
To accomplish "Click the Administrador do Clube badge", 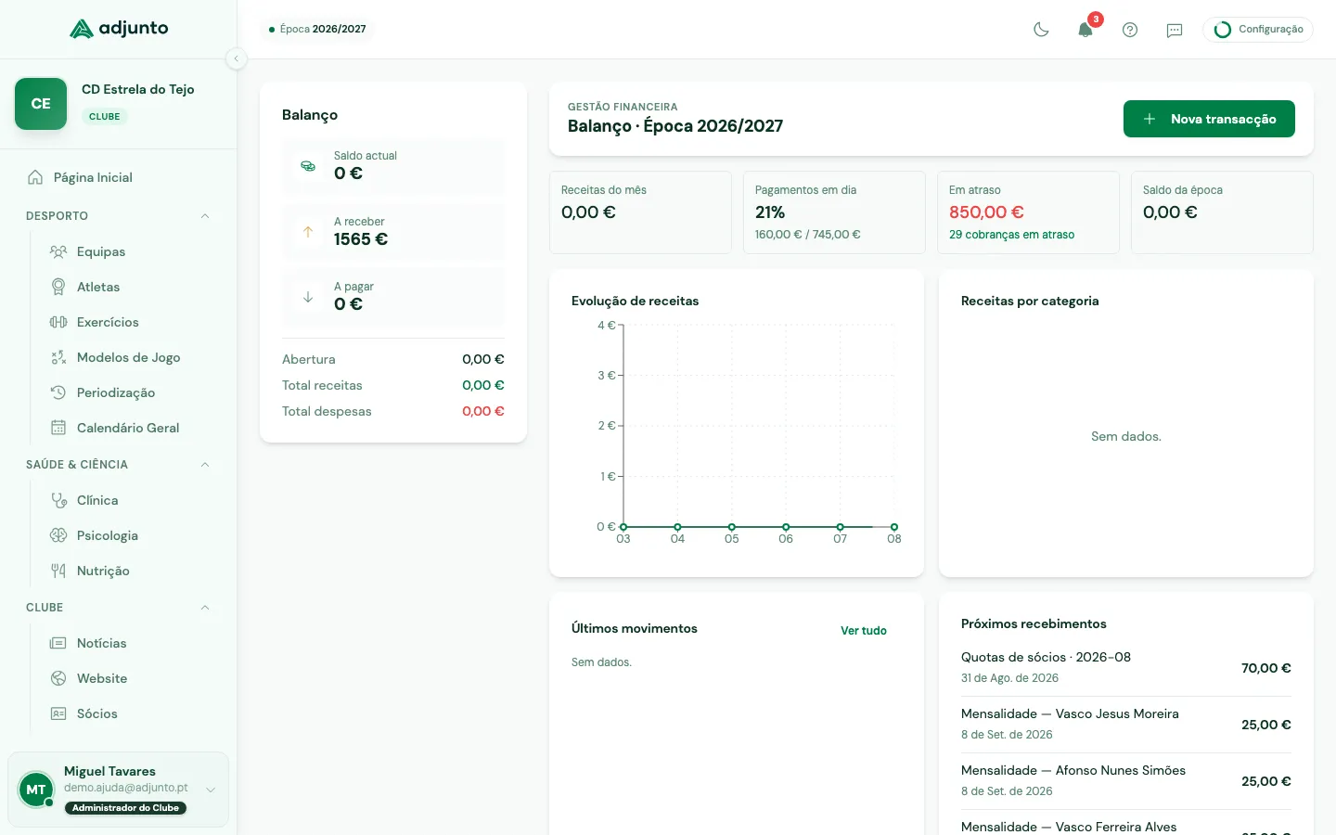I will pos(125,808).
